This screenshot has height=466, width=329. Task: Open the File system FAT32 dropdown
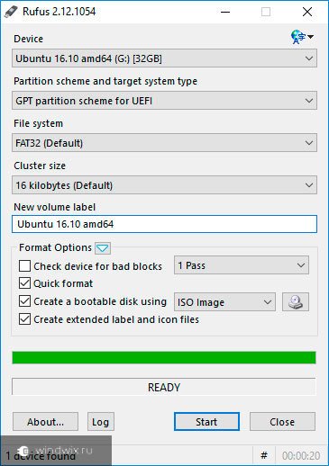(x=164, y=143)
